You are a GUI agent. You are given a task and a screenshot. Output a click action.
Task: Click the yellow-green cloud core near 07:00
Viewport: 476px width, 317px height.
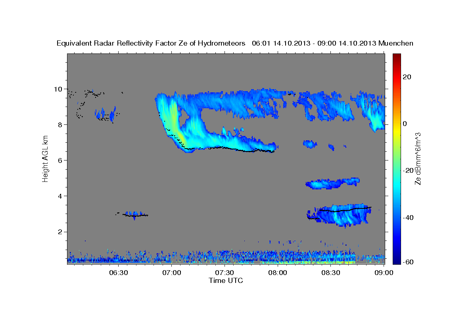point(175,123)
